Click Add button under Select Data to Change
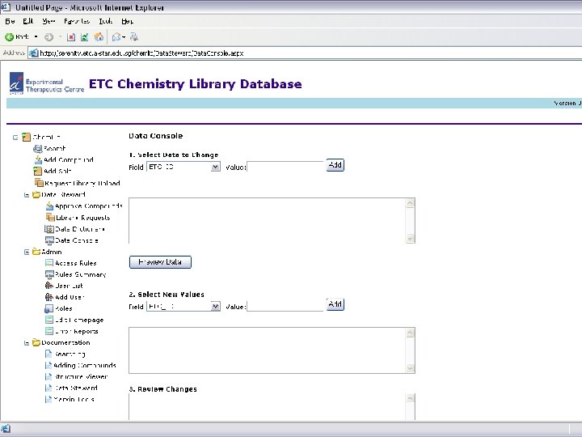Viewport: 582px width, 437px height. 335,165
